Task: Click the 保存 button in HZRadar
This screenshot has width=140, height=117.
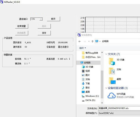Action: tap(44, 33)
